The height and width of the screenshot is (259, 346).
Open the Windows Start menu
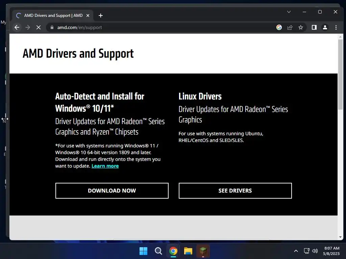coord(143,251)
